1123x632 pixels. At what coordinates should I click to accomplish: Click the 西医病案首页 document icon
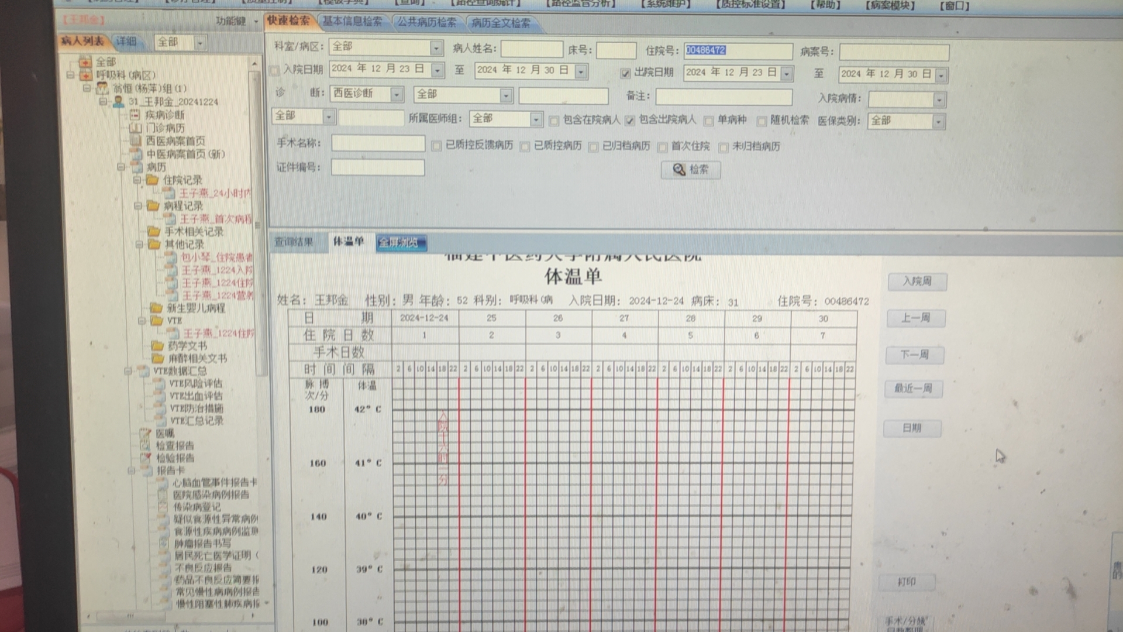[x=136, y=140]
